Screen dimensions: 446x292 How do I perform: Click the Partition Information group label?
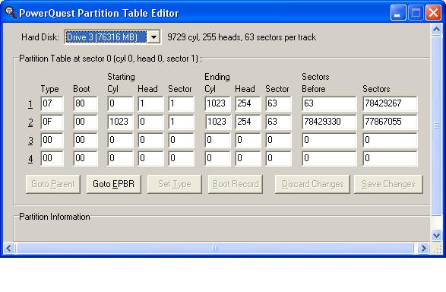[x=55, y=217]
